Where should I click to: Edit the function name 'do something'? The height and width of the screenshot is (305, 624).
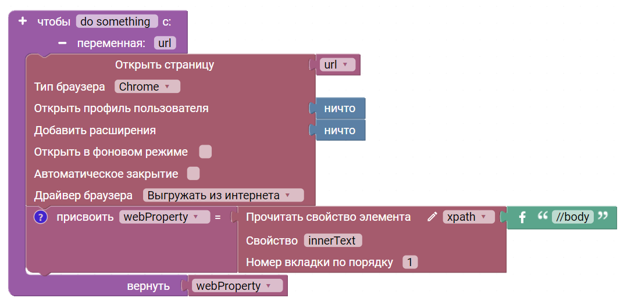117,21
